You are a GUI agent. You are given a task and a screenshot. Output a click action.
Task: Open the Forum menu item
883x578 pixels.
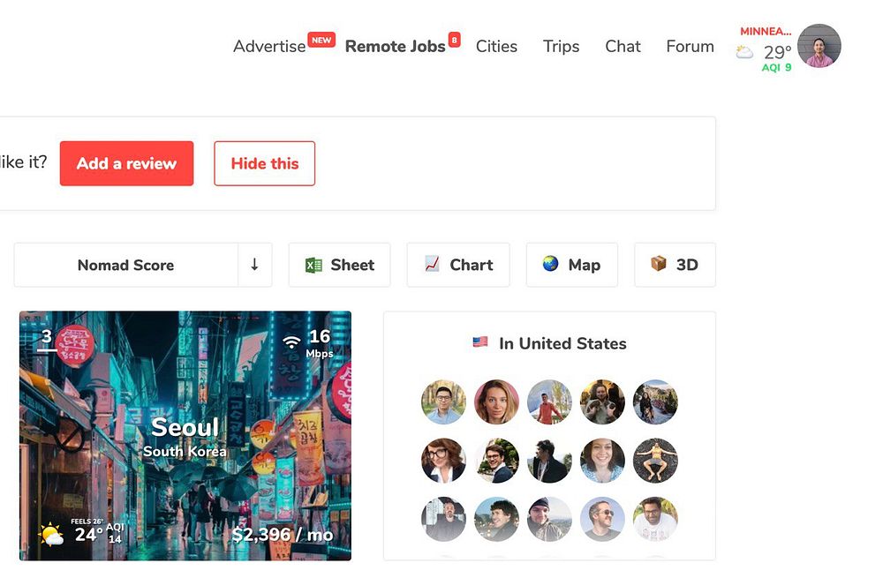[x=690, y=46]
